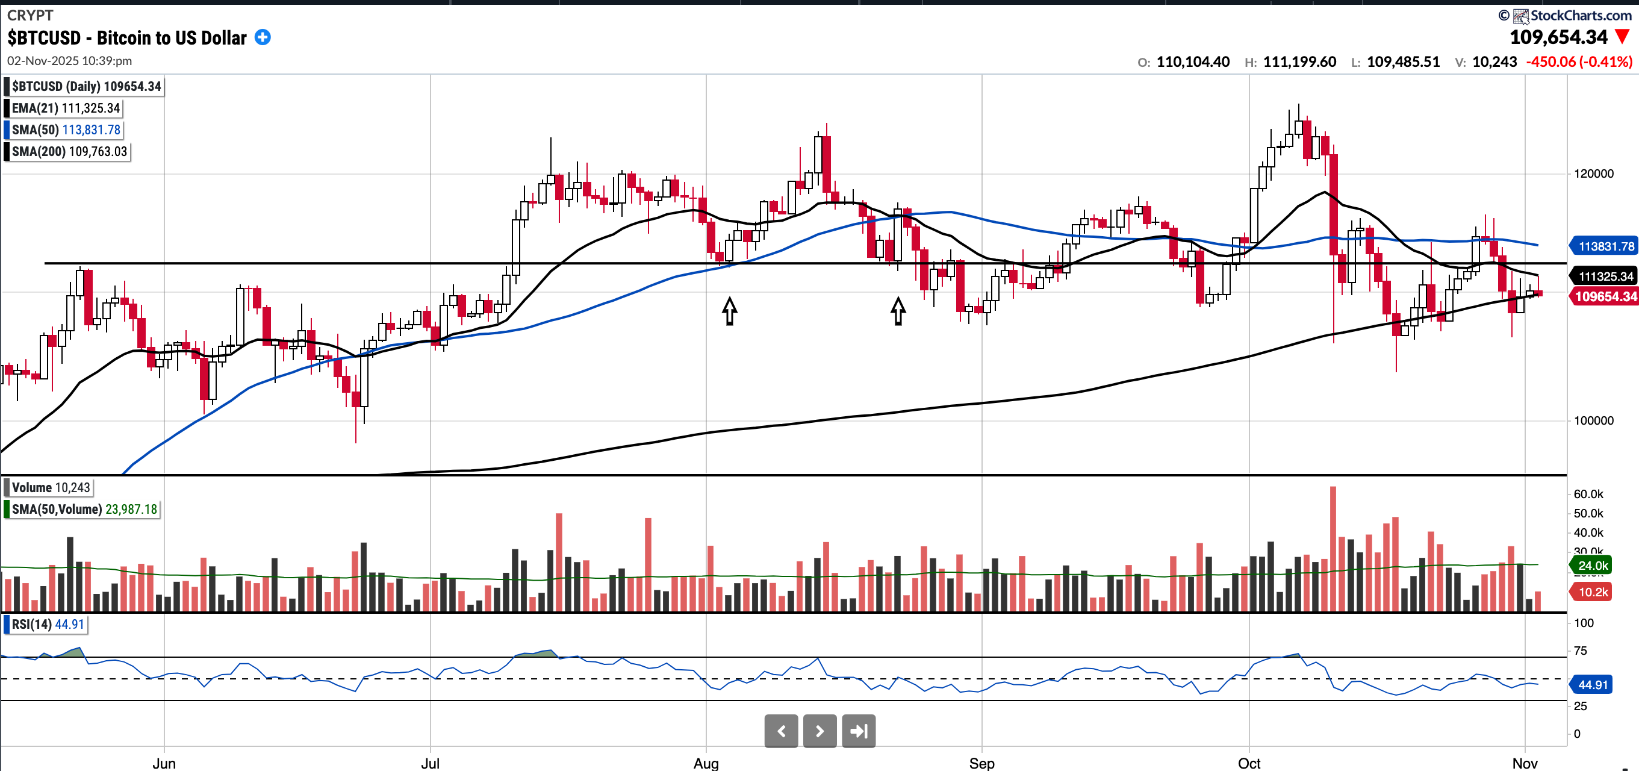Viewport: 1639px width, 771px height.
Task: Click the up-arrow annotation in late August
Action: pyautogui.click(x=898, y=311)
